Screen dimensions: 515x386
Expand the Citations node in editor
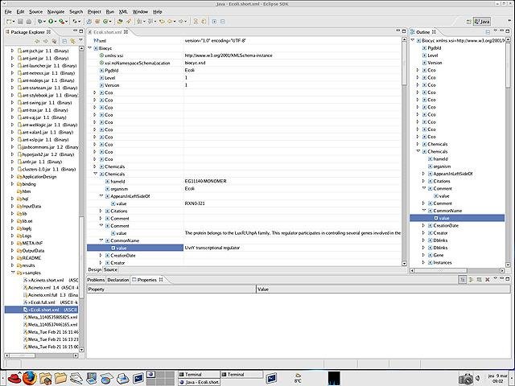[x=101, y=211]
